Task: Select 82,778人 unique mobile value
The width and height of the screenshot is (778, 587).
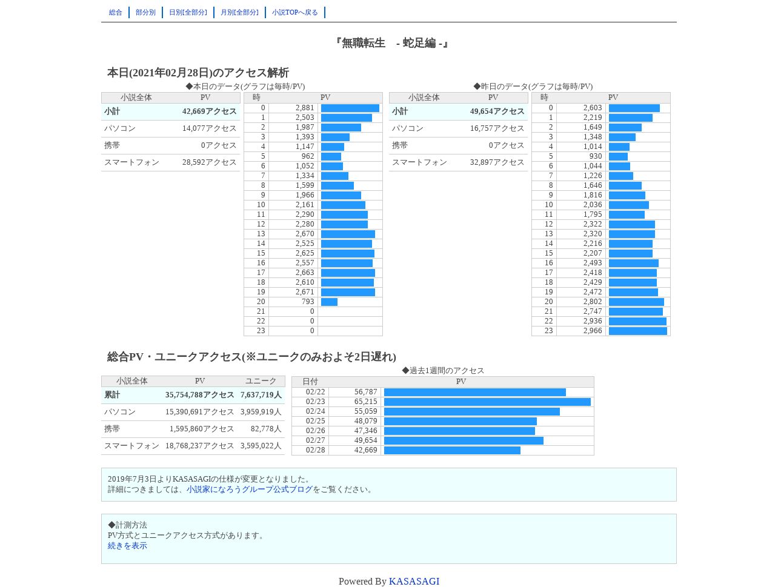Action: pos(266,429)
